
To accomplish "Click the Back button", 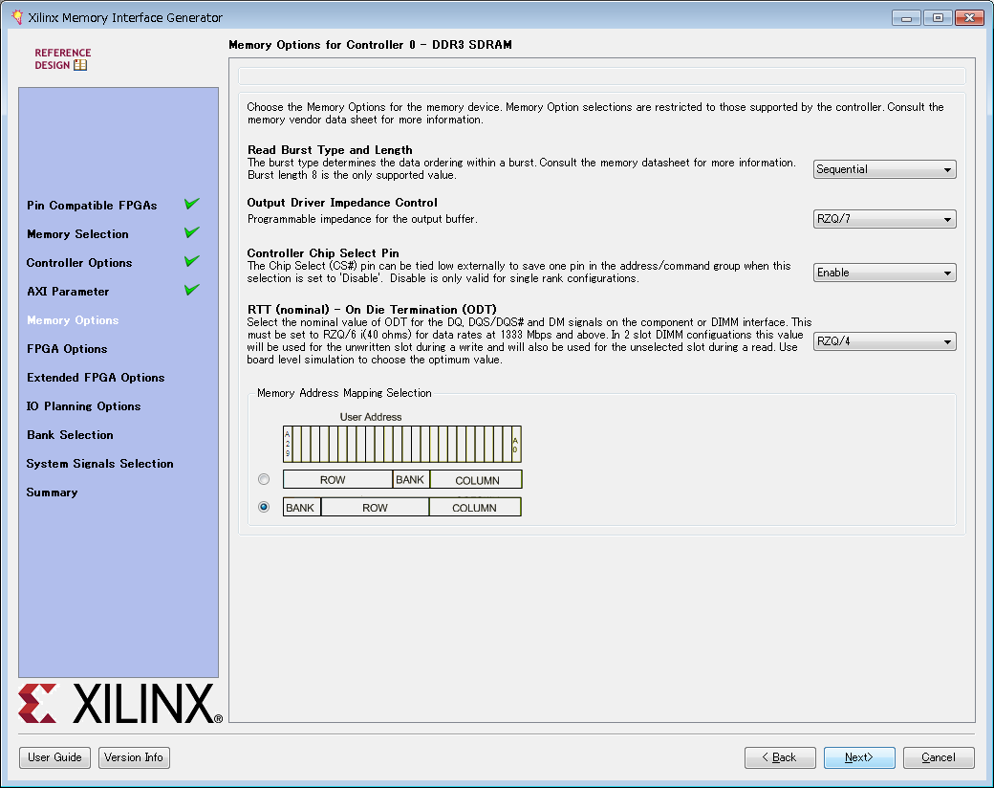I will click(x=780, y=757).
